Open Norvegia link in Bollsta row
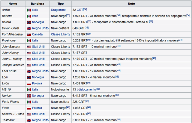The width and height of the screenshot is (192, 123). tap(38, 22)
